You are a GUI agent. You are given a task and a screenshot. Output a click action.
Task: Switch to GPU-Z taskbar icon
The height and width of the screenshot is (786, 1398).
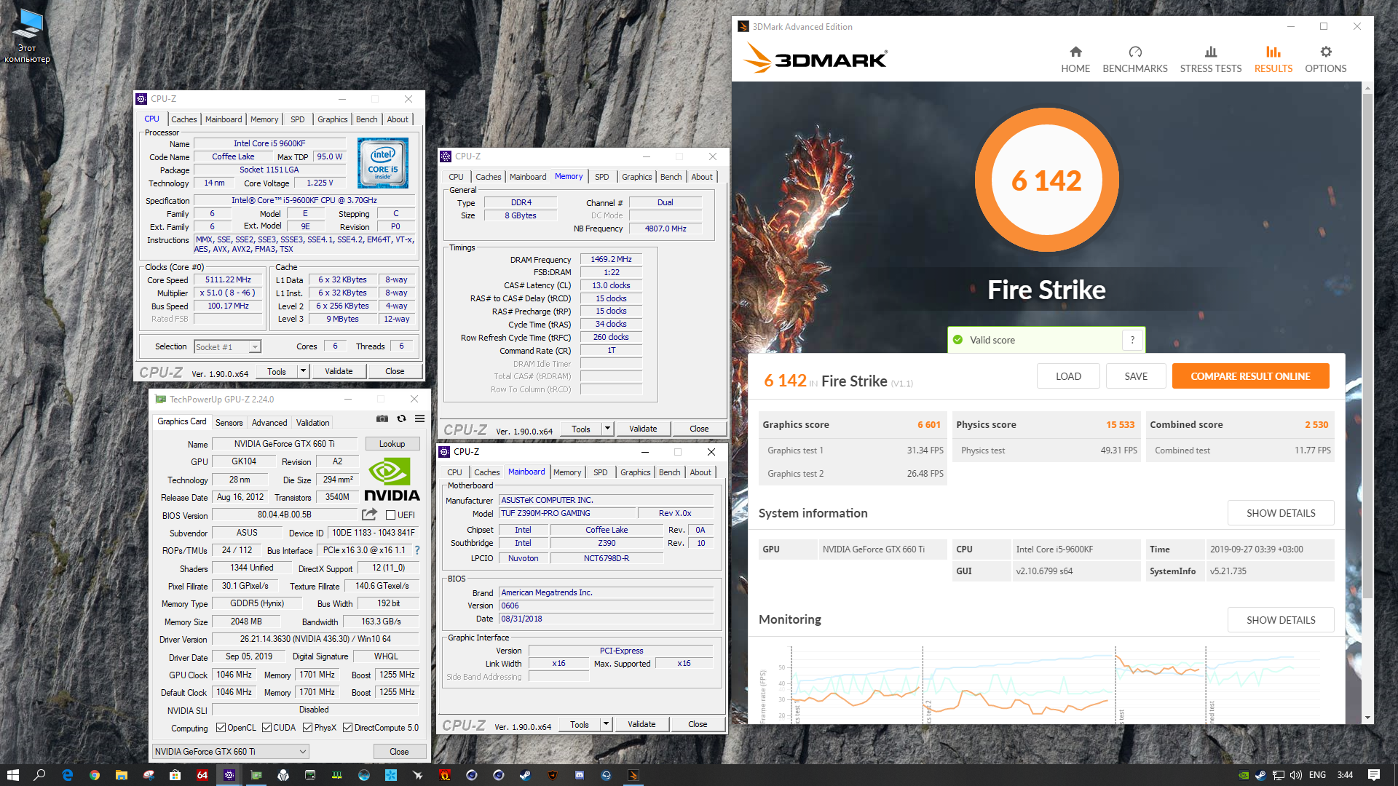point(256,775)
